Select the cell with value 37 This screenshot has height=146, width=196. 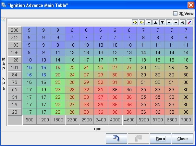pyautogui.click(x=101, y=97)
